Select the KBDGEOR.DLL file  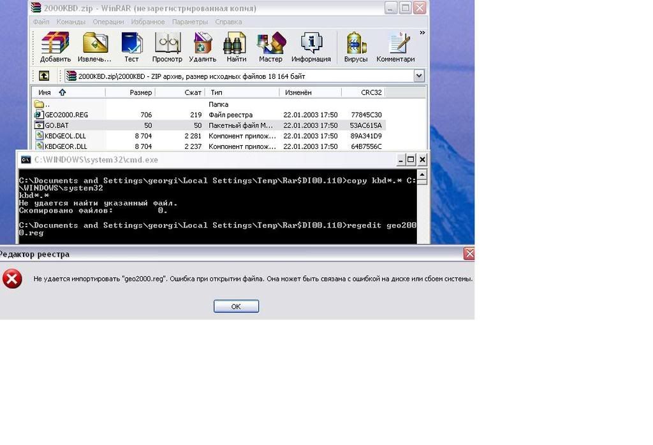click(209, 146)
